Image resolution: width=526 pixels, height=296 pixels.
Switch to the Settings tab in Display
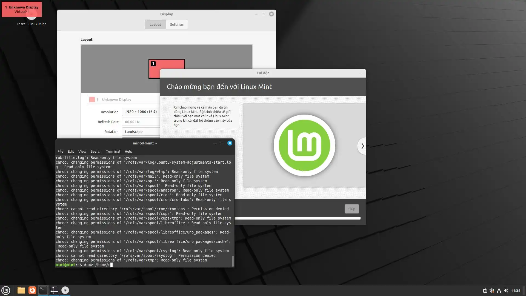[177, 24]
